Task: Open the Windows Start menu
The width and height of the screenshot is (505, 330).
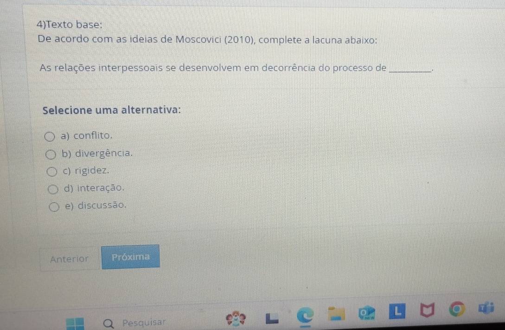Action: (x=75, y=323)
